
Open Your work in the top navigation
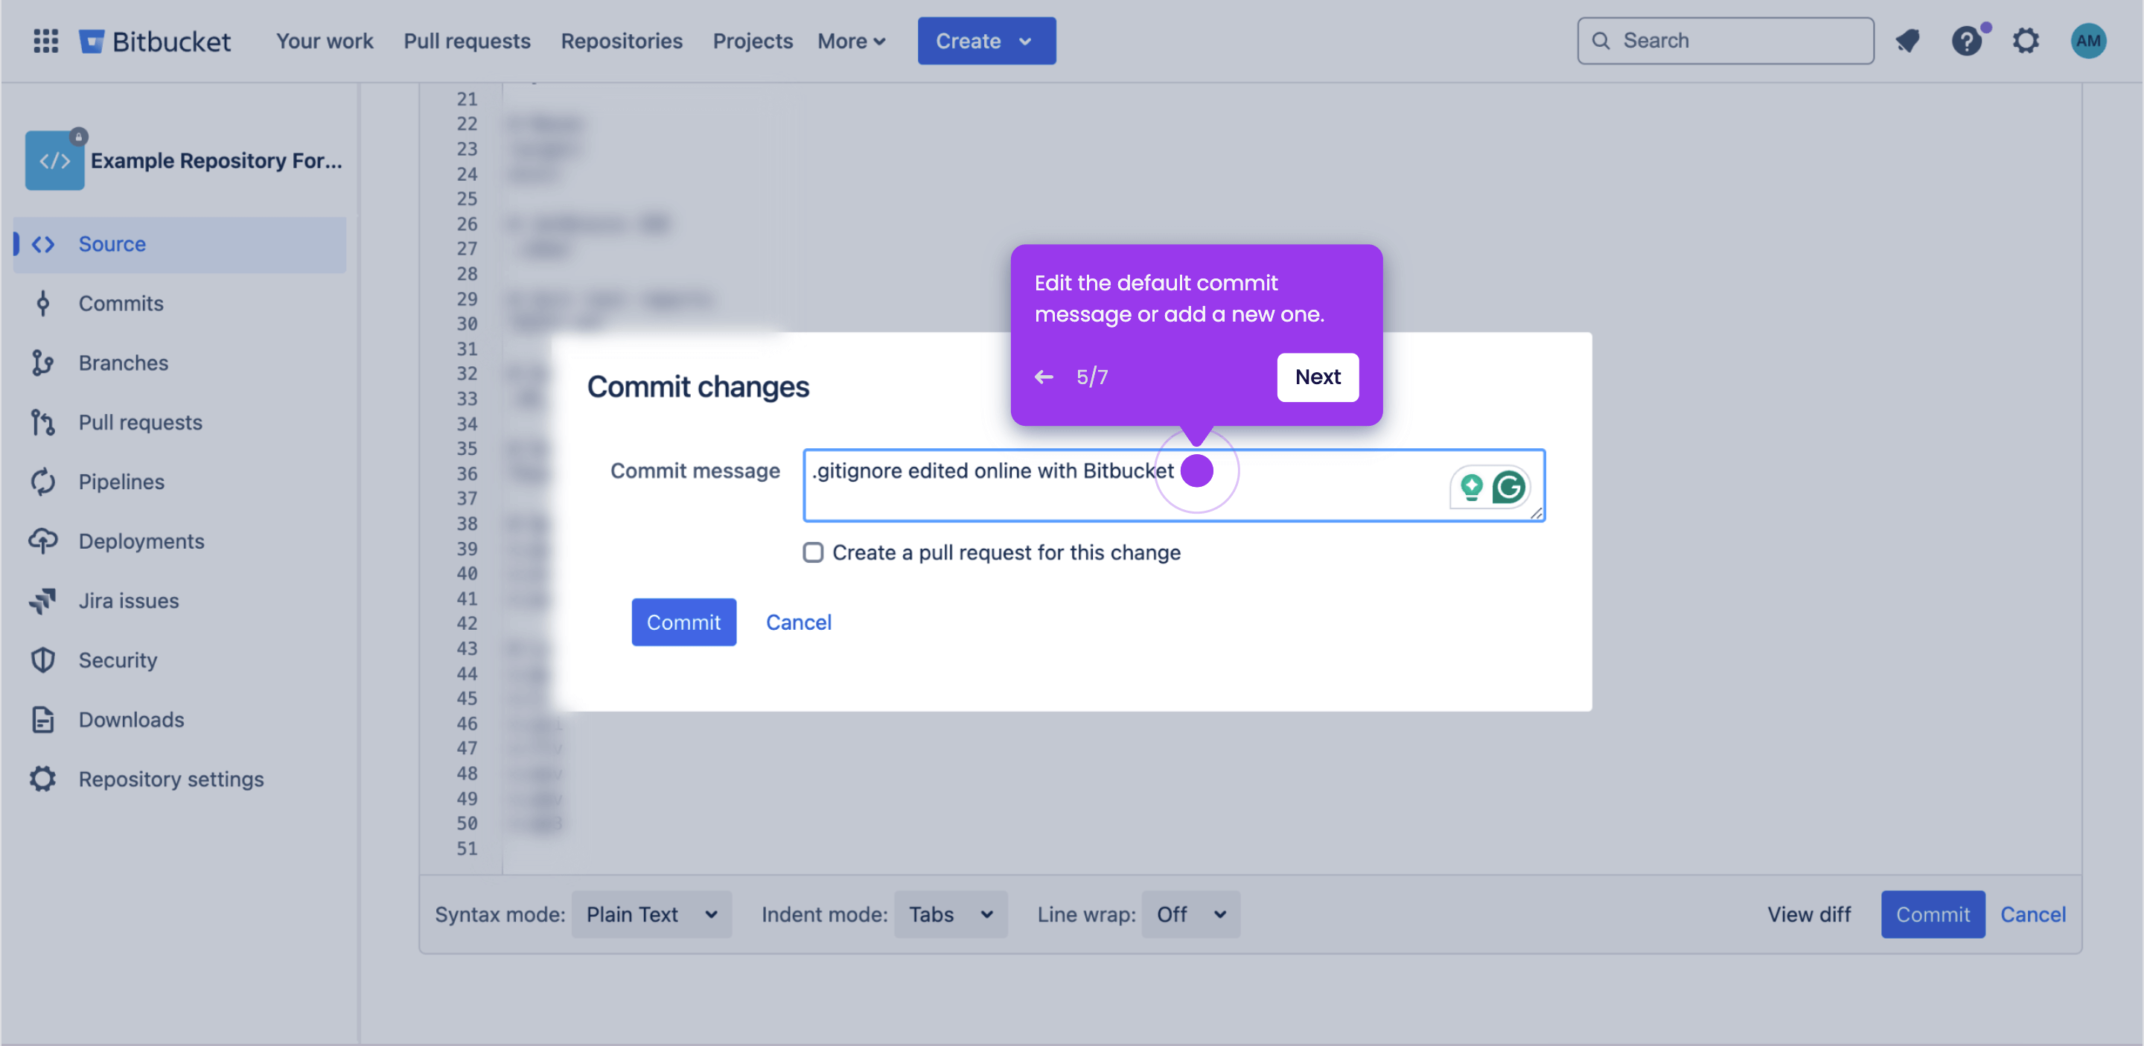325,41
